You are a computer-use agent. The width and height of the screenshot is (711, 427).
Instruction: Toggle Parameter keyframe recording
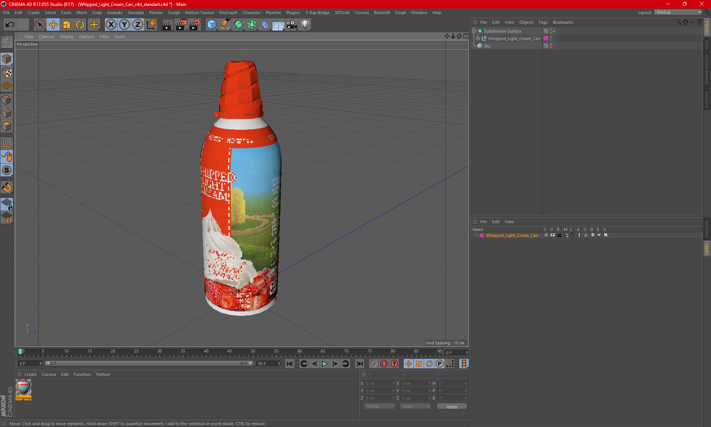click(440, 364)
